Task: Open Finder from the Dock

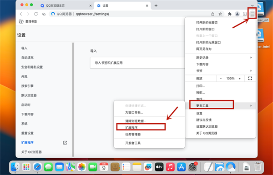Action: pyautogui.click(x=15, y=167)
